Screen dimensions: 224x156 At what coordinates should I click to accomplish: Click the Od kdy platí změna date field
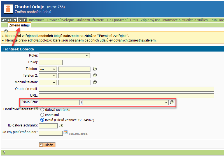tap(51, 133)
